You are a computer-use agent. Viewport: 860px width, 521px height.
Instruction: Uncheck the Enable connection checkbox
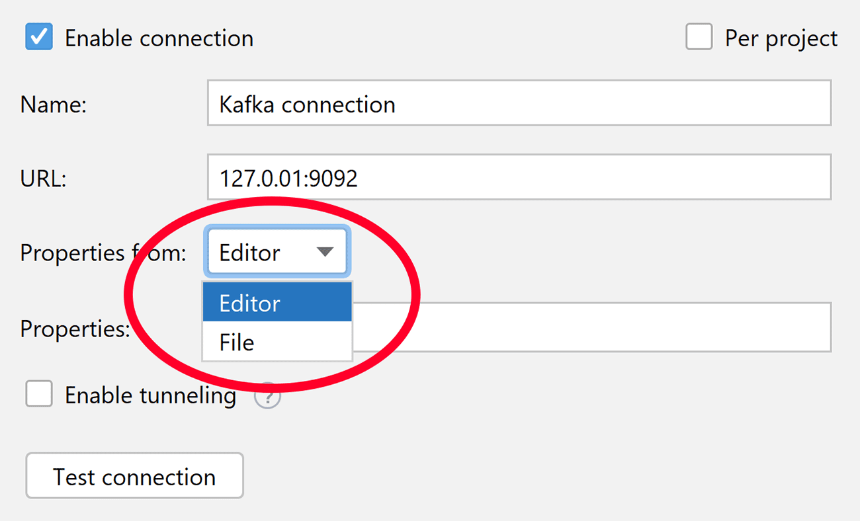pyautogui.click(x=39, y=37)
